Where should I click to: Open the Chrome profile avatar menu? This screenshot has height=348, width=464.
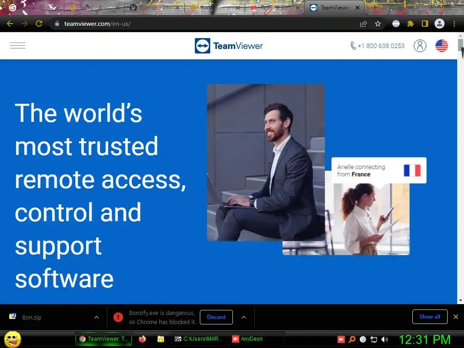point(440,24)
